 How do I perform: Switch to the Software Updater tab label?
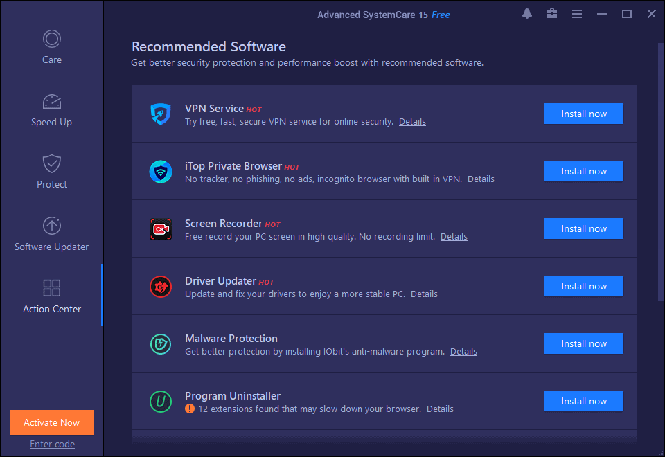point(51,247)
